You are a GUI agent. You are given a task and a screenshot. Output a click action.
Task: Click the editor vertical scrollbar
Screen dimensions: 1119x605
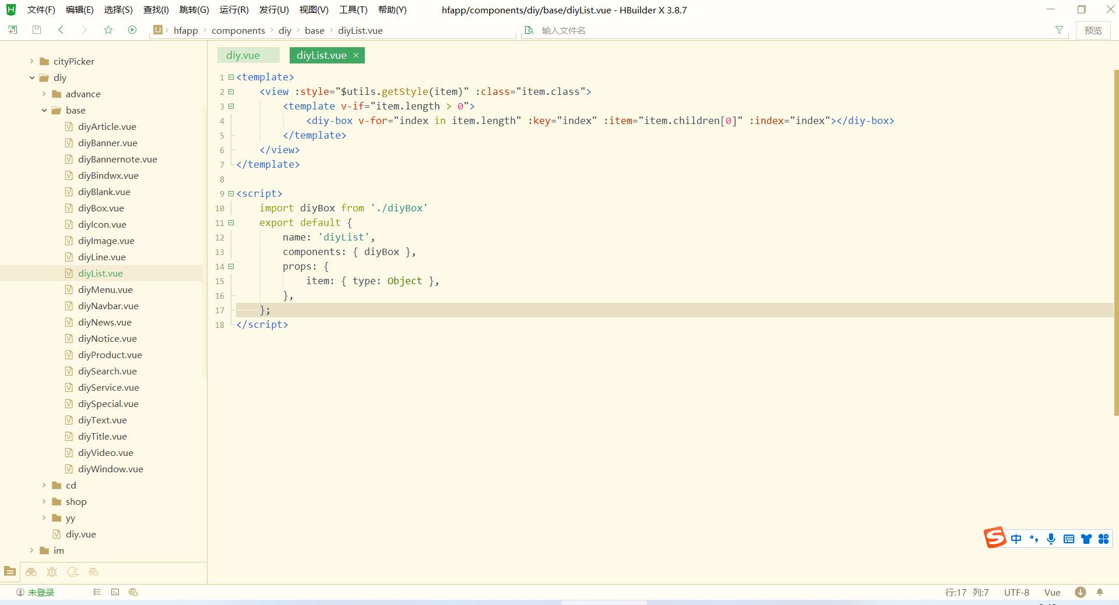tap(1116, 242)
